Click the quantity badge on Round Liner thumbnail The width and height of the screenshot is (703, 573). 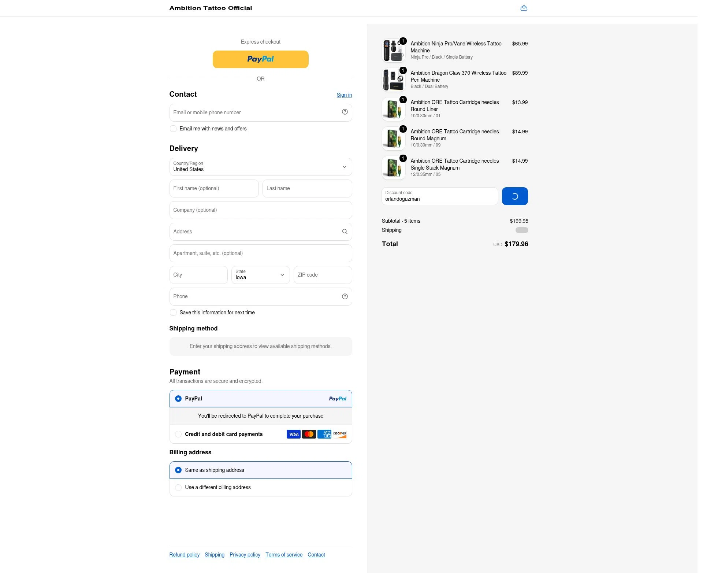coord(403,100)
